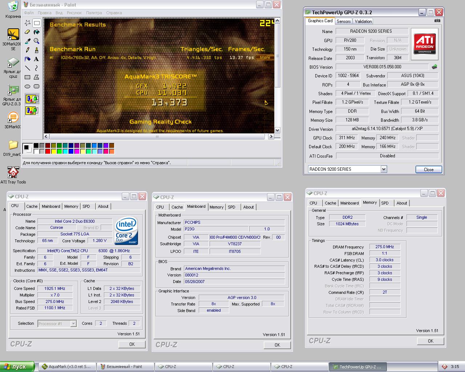Select the ATI Tray Tools desktop icon

click(x=13, y=175)
